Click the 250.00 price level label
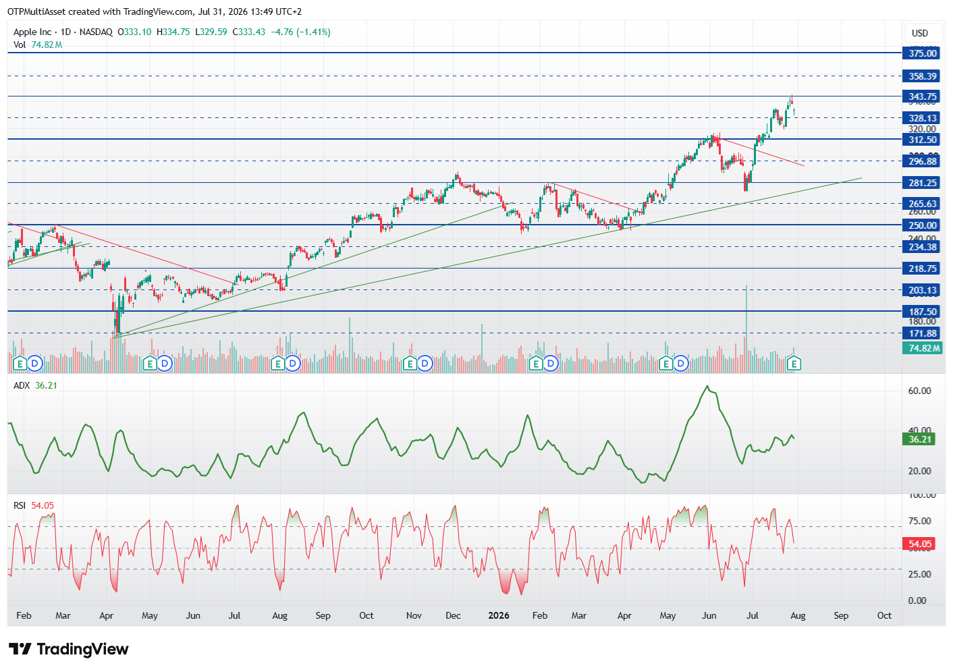 (922, 225)
